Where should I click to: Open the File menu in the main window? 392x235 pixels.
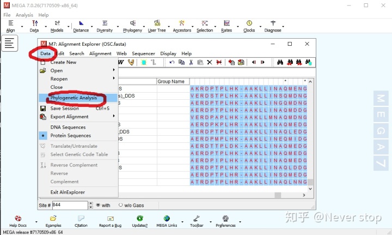click(x=7, y=15)
